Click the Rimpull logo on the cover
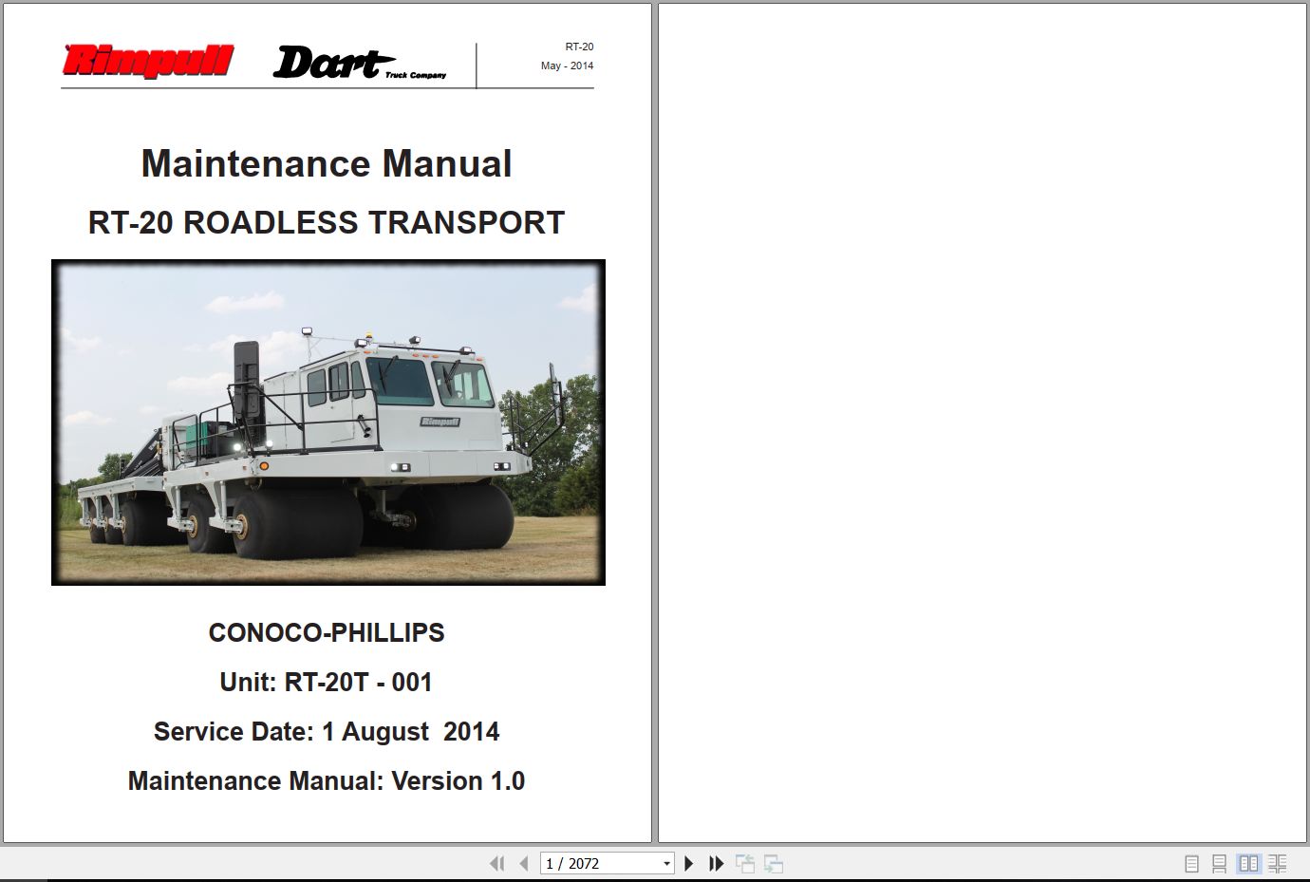 coord(147,59)
